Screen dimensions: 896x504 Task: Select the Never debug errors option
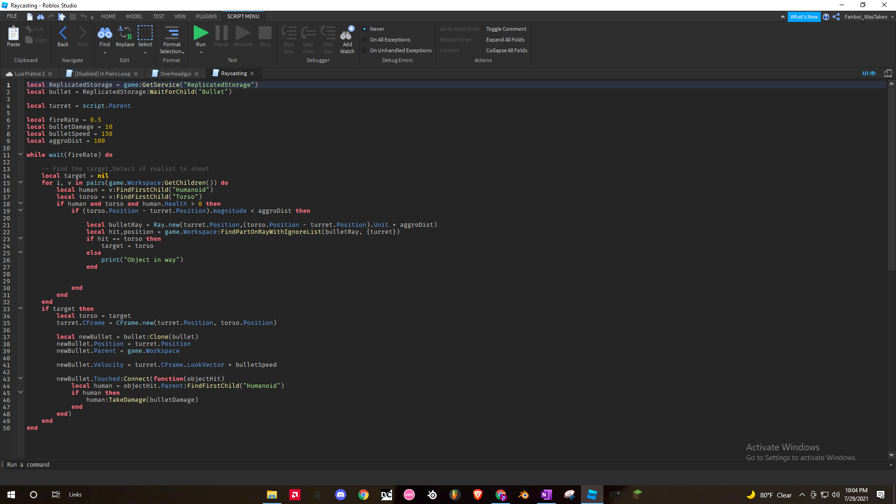(373, 29)
